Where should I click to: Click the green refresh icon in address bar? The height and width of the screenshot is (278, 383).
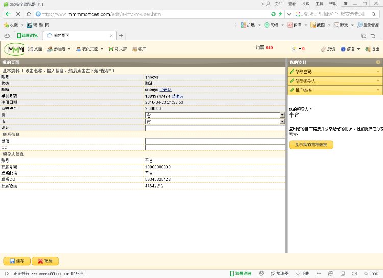273,14
